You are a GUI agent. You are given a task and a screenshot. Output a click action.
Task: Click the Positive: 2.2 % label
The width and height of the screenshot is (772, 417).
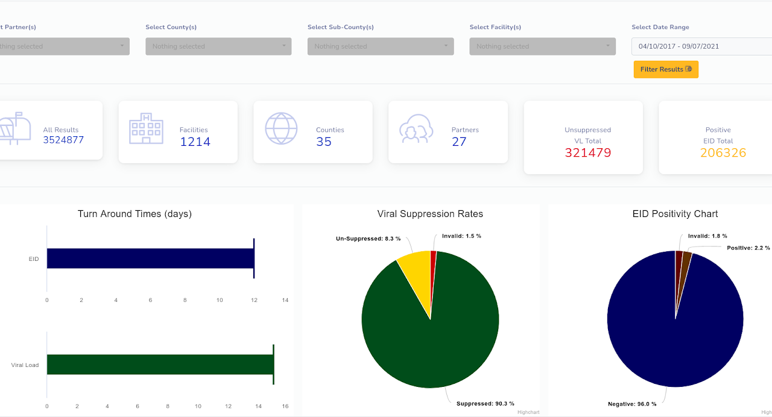coord(748,248)
